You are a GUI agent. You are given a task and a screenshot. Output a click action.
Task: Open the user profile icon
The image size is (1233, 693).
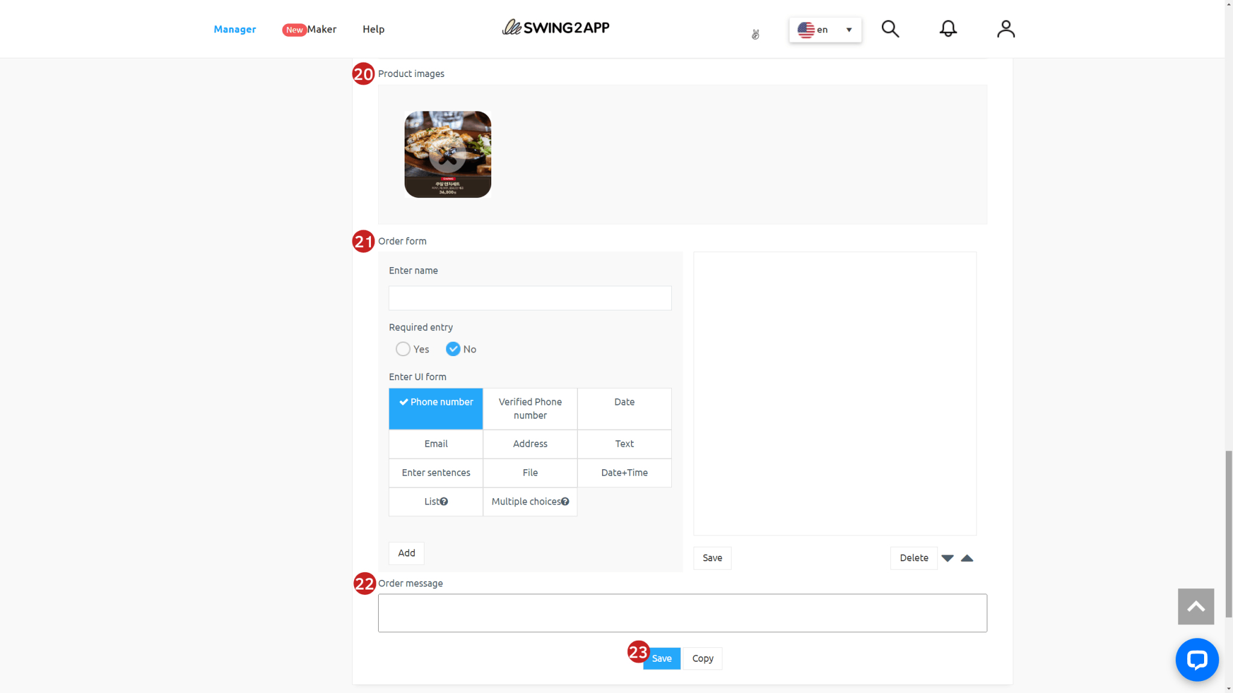[1005, 28]
